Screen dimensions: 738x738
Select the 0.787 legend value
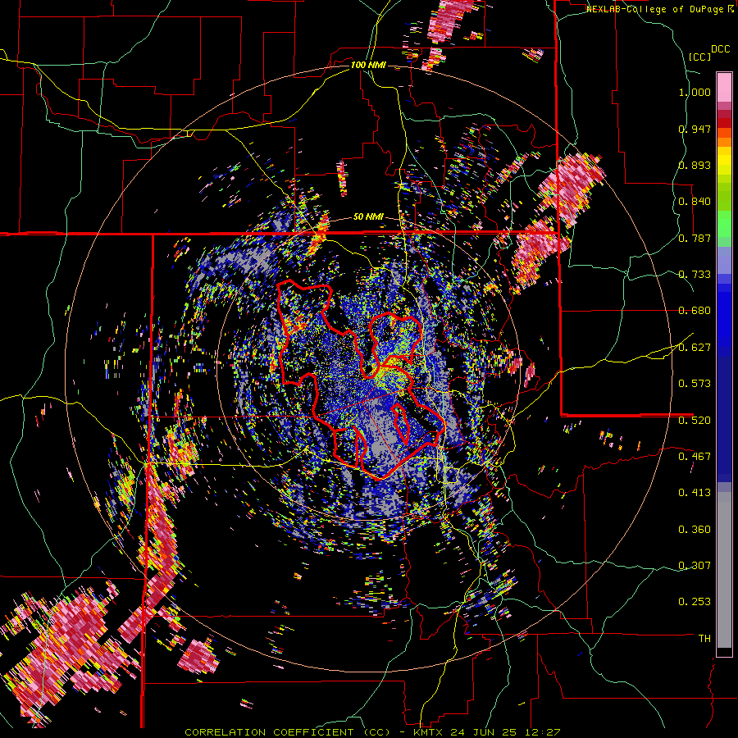point(695,238)
